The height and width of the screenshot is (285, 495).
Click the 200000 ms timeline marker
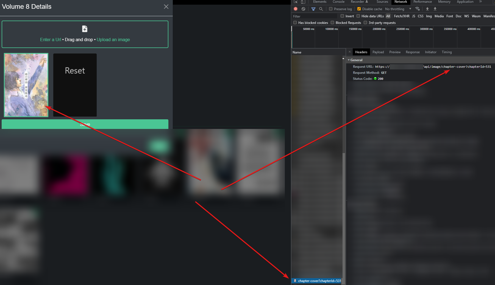(x=379, y=29)
